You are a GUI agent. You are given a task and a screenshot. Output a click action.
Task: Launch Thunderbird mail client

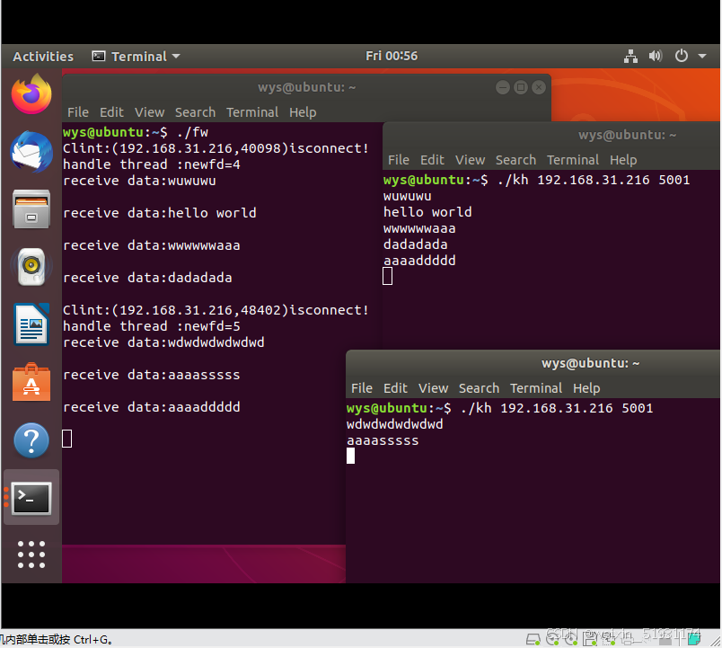[x=31, y=151]
